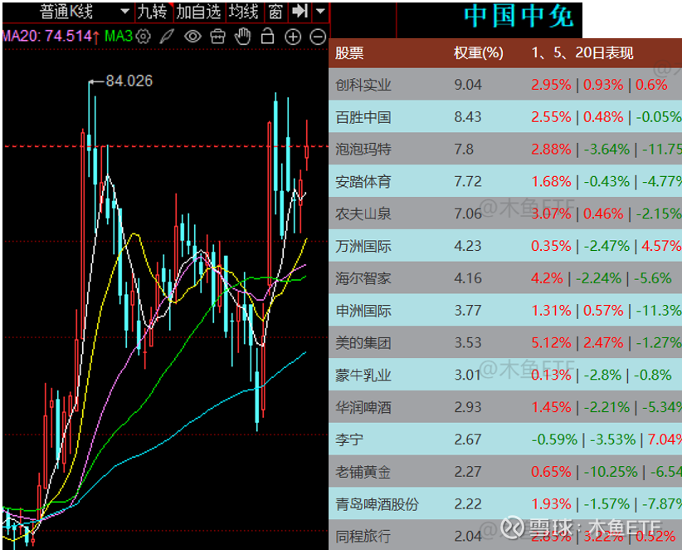Click weight value 7.72
The height and width of the screenshot is (550, 682).
point(468,181)
